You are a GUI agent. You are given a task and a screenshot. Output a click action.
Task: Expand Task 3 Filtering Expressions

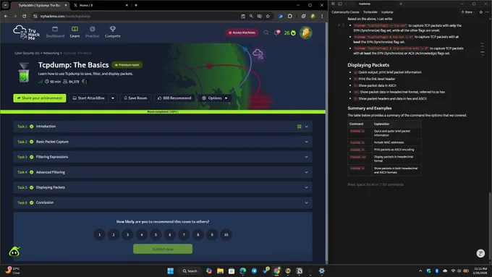point(163,157)
